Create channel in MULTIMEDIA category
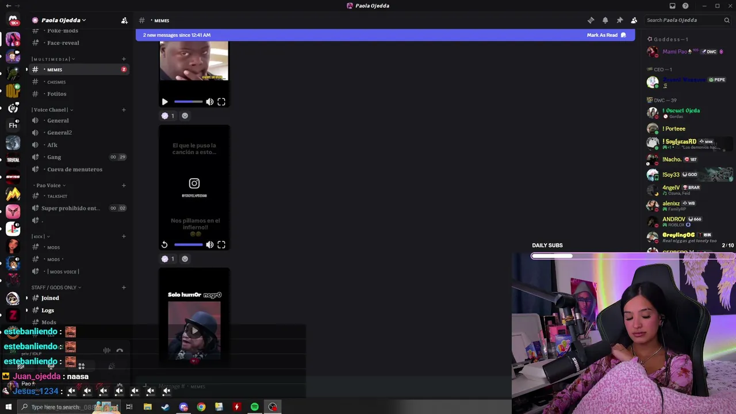 (124, 59)
